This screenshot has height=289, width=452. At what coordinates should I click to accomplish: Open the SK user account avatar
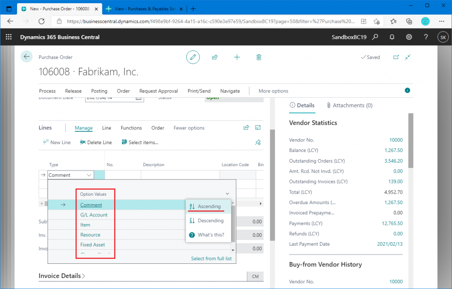tap(443, 37)
